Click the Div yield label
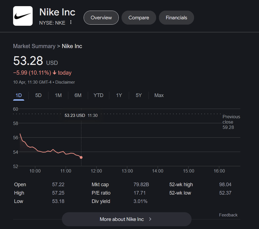 101,201
